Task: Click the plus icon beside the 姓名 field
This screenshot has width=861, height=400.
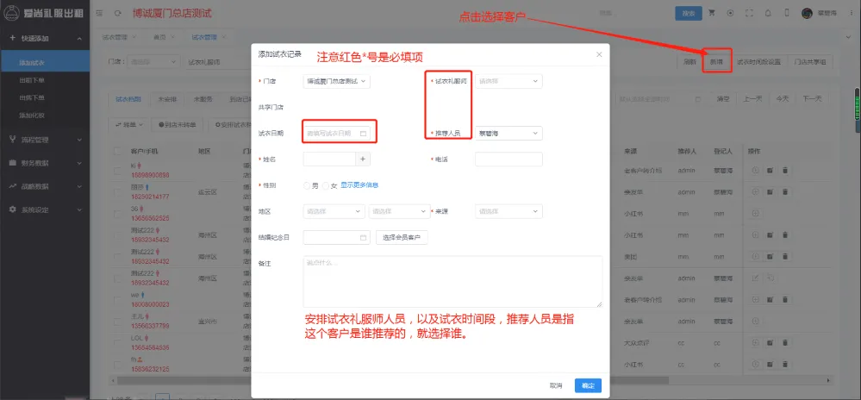Action: tap(363, 159)
